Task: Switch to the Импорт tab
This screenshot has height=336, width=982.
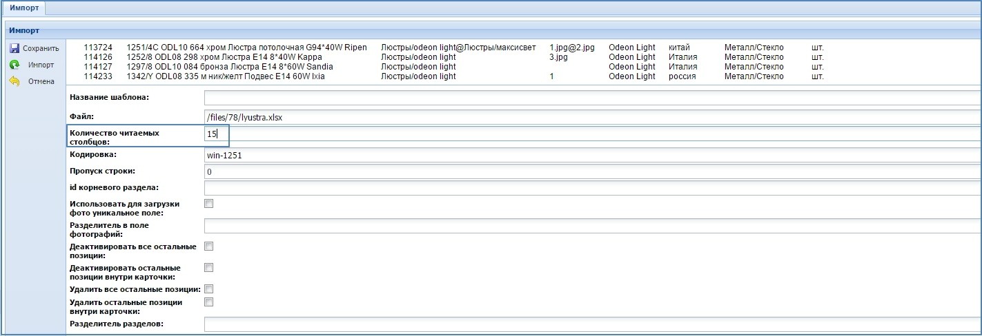Action: coord(23,8)
